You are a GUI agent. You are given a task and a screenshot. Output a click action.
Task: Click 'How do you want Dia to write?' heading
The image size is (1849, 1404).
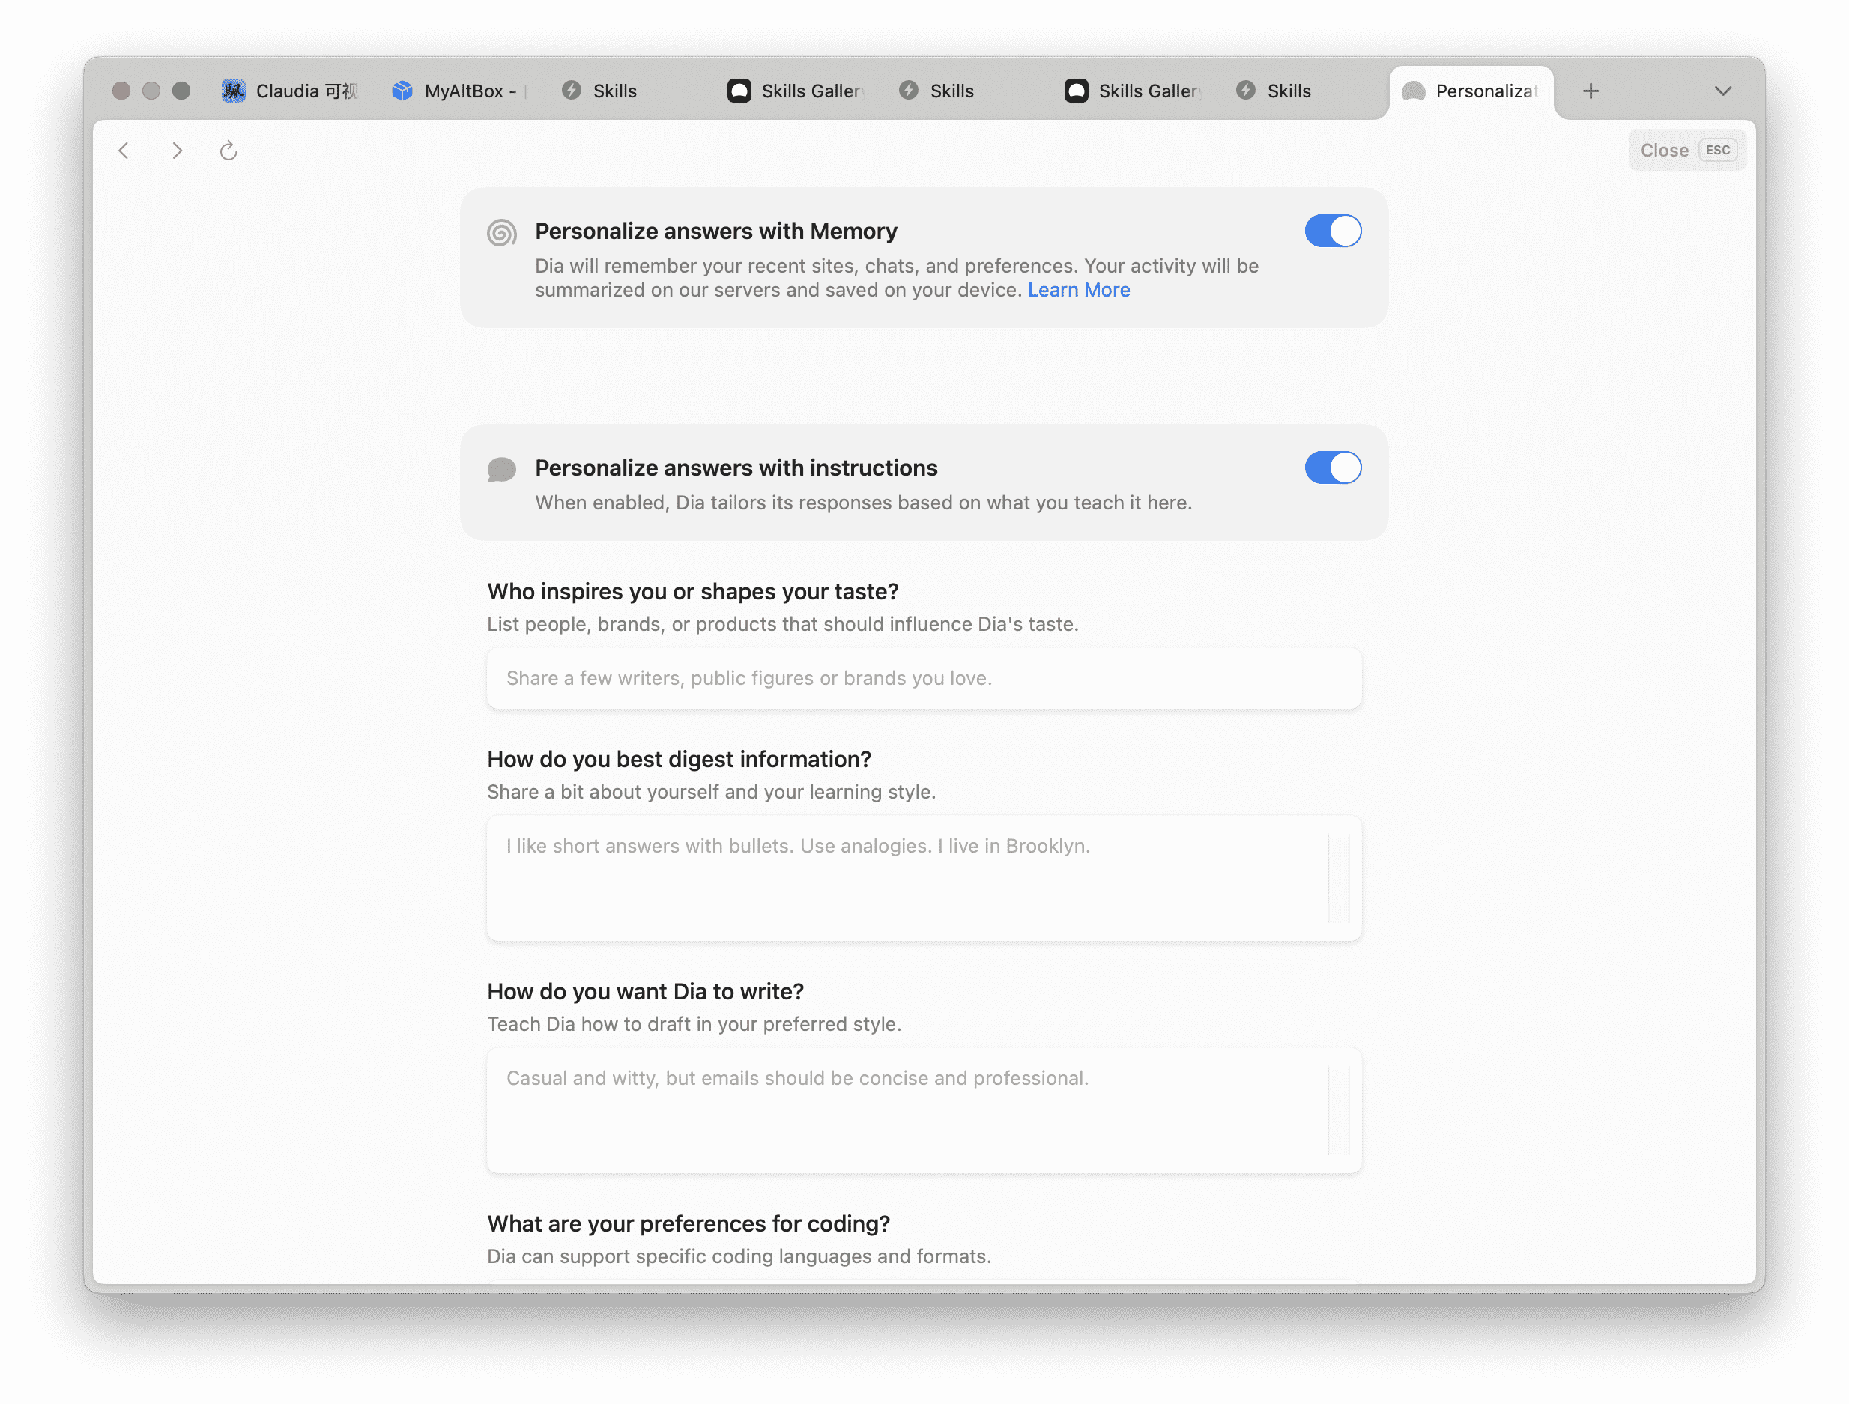click(645, 992)
